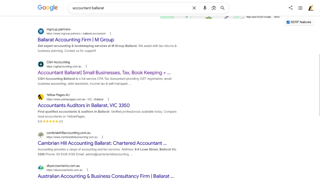Click the map Terms link
This screenshot has height=180, width=320.
tap(277, 17)
